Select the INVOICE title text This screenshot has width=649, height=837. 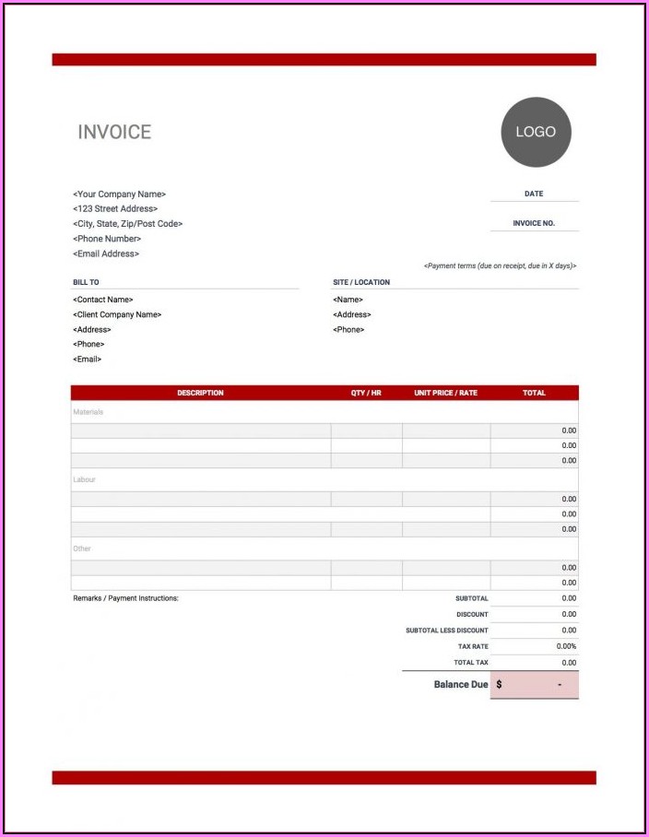click(x=114, y=132)
